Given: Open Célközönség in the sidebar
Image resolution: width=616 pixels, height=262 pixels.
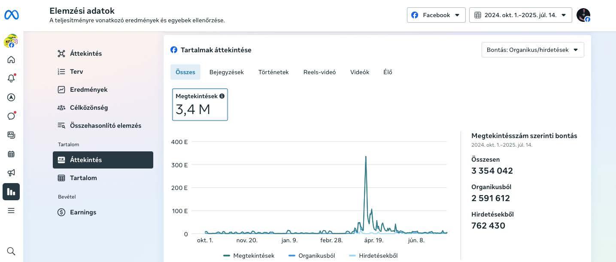Looking at the screenshot, I should (x=89, y=108).
